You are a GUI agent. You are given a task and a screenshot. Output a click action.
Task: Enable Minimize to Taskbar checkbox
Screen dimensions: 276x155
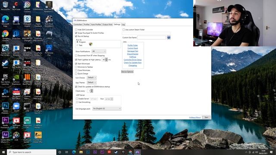[x=76, y=67]
